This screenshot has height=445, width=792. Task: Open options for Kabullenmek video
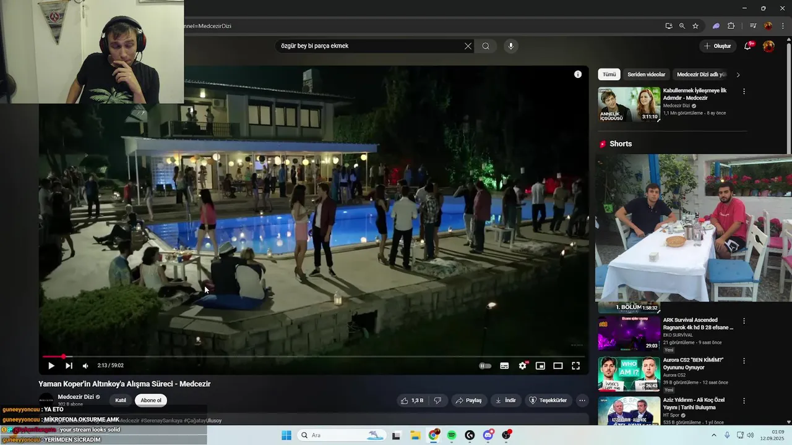point(744,91)
